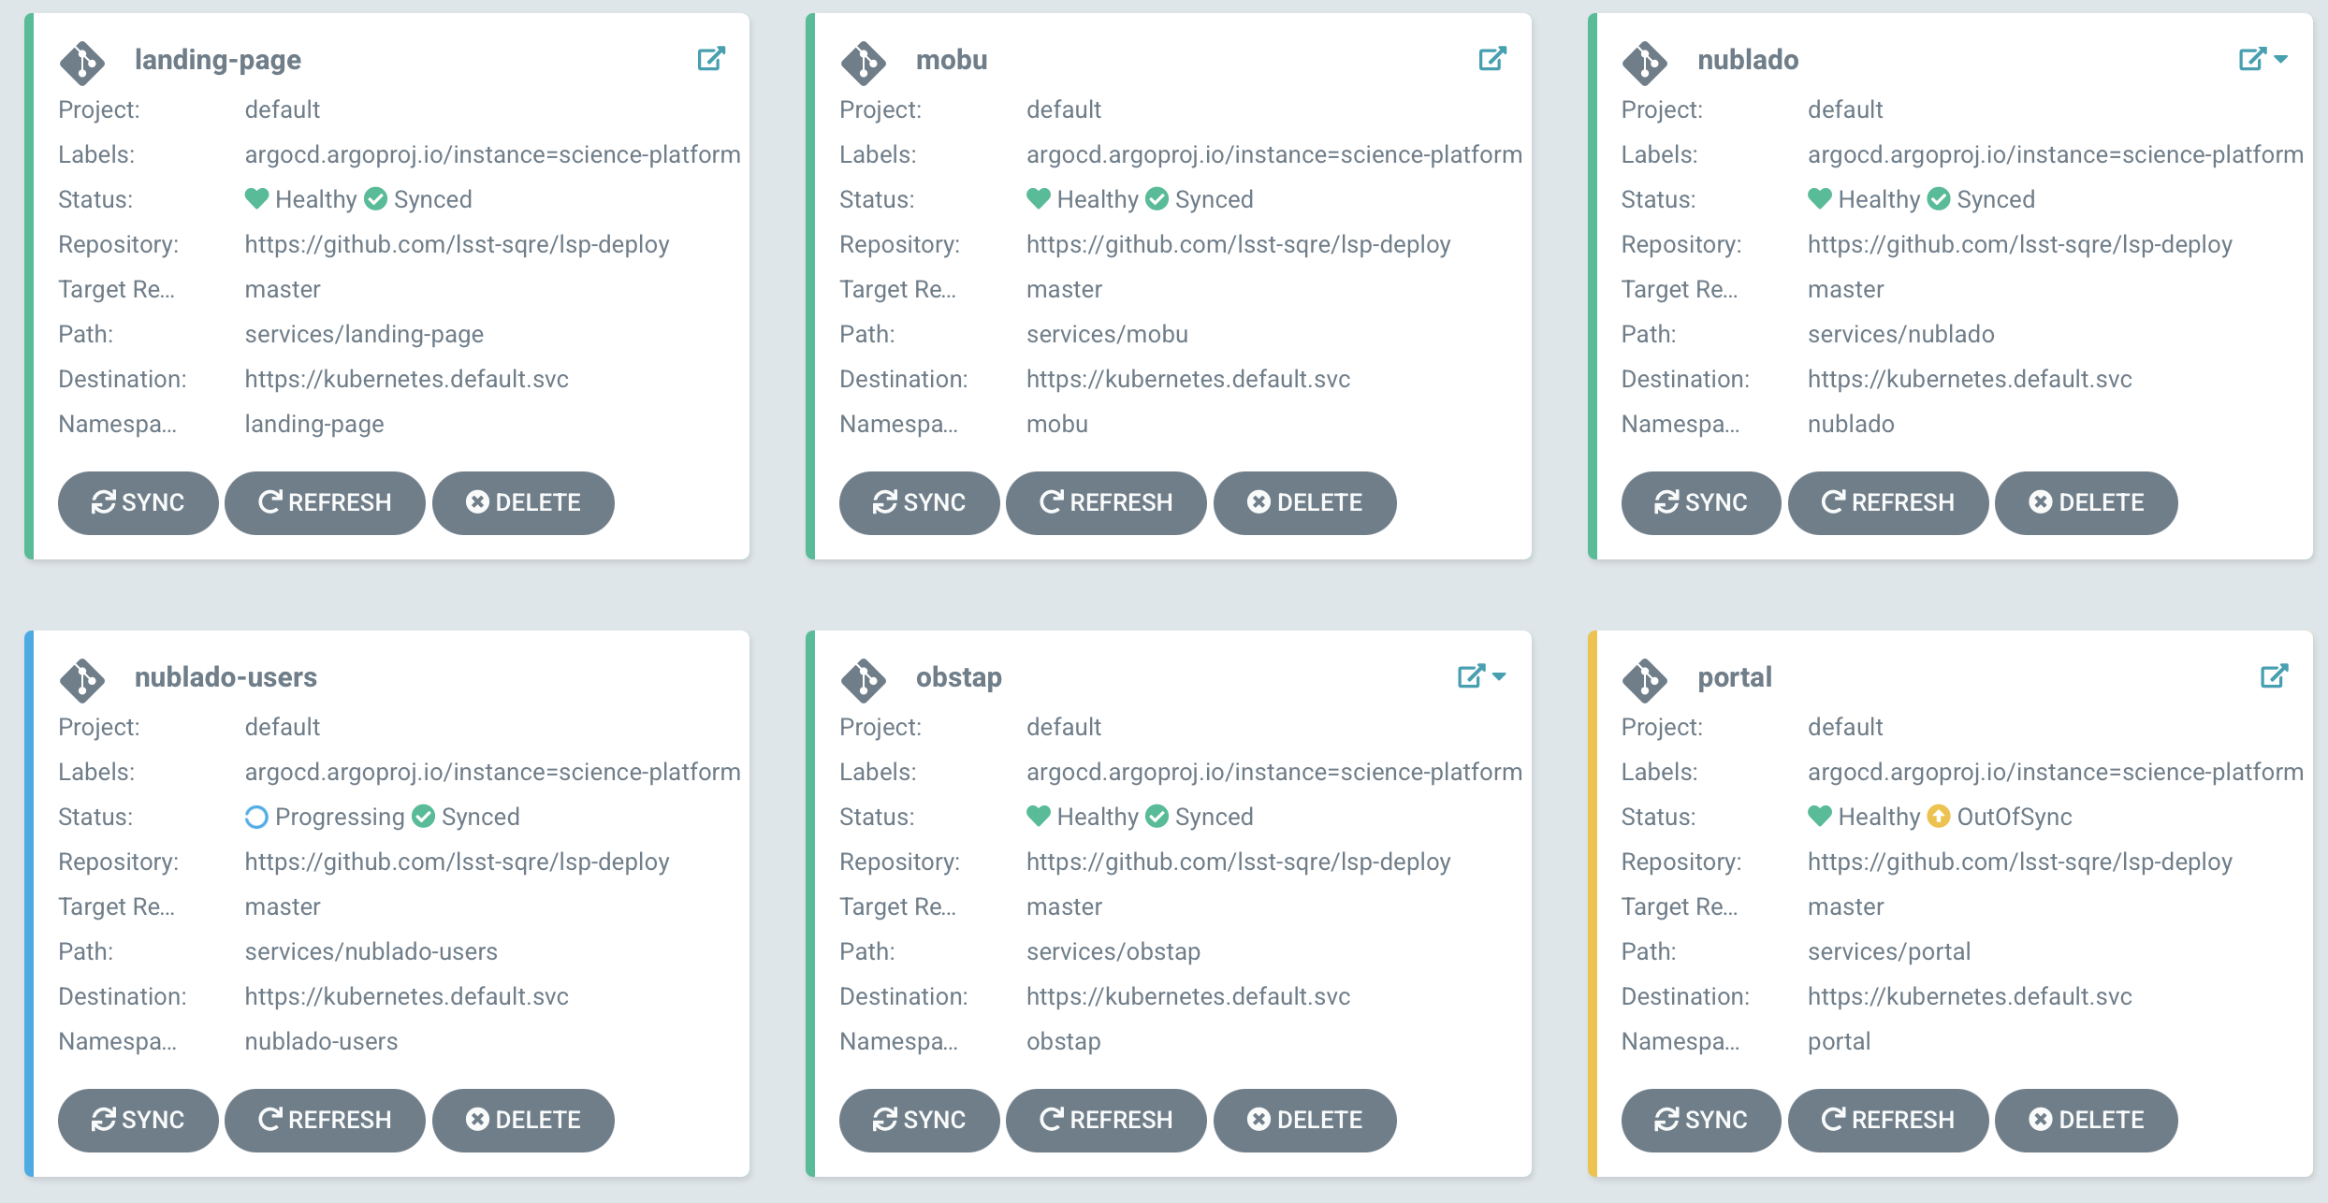The width and height of the screenshot is (2328, 1203).
Task: Refresh the portal application
Action: (1888, 1120)
